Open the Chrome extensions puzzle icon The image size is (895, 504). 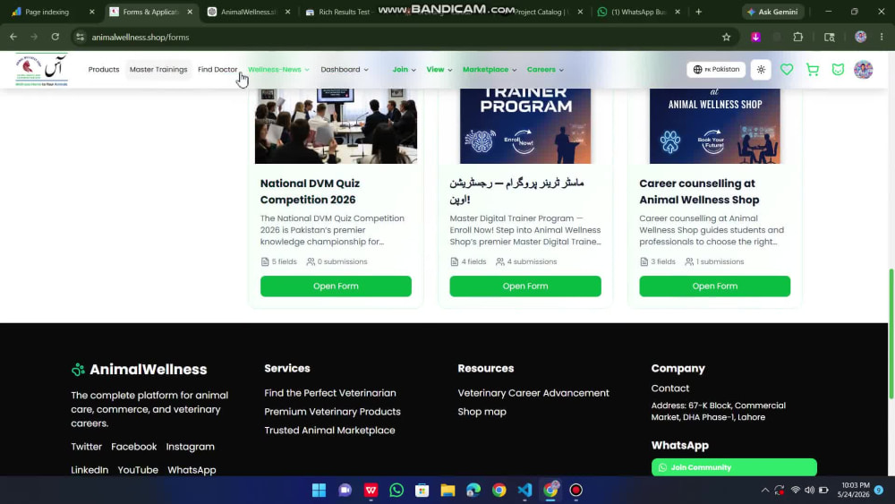798,37
